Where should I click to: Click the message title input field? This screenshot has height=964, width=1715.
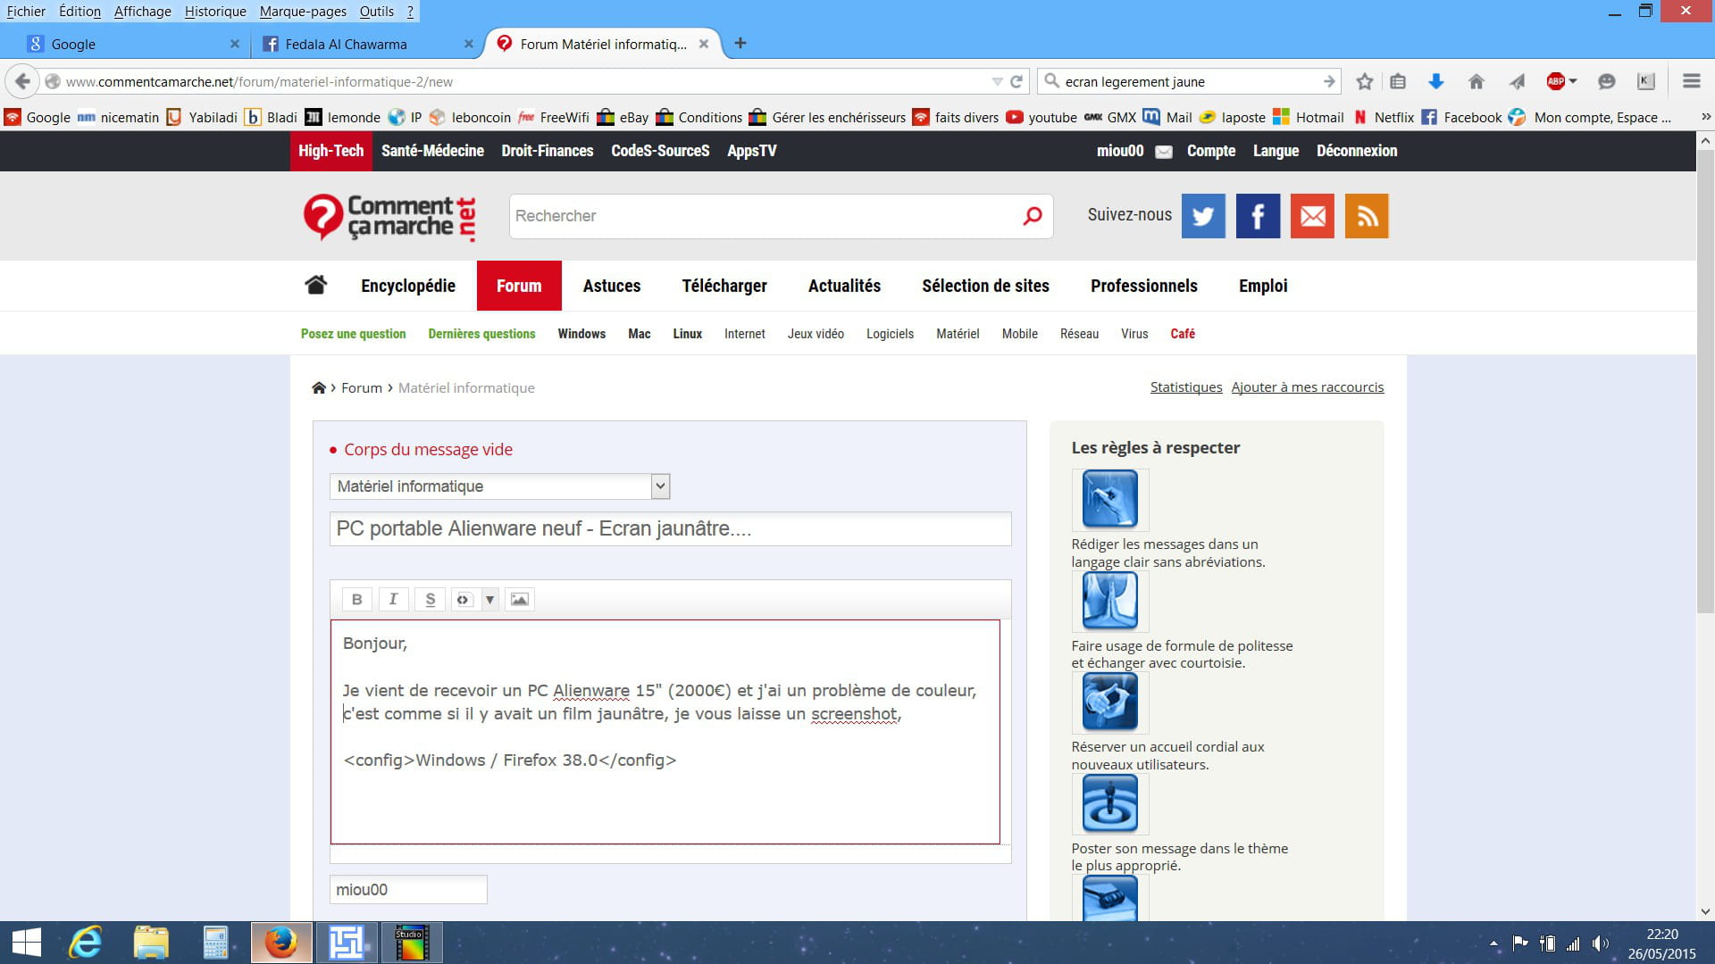pyautogui.click(x=670, y=528)
